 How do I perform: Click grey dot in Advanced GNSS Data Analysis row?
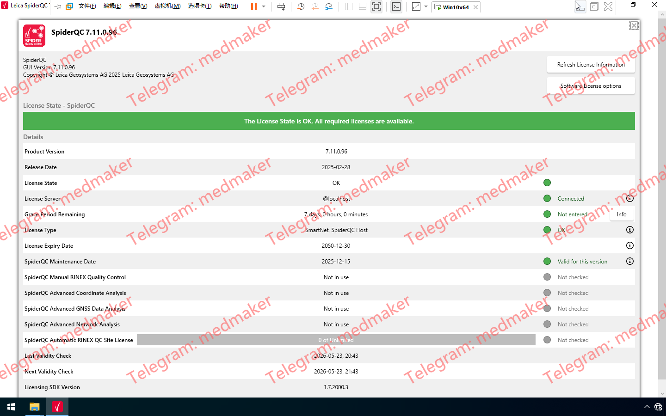pos(547,308)
